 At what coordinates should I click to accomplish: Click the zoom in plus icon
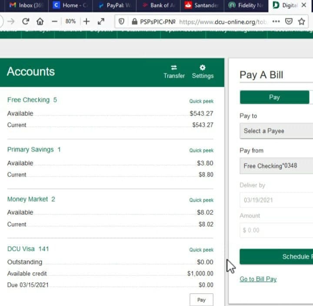(x=87, y=21)
